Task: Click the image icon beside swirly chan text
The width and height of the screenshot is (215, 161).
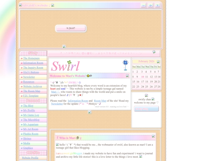Action: pyautogui.click(x=153, y=99)
